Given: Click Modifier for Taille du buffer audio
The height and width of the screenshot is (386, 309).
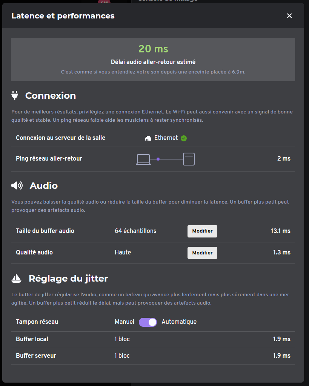Looking at the screenshot, I should pyautogui.click(x=202, y=231).
